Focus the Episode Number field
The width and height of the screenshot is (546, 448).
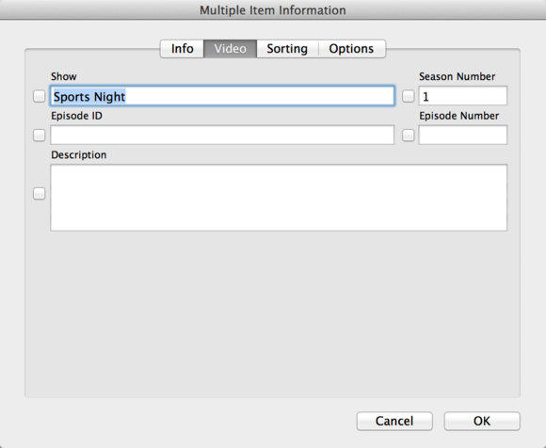coord(463,135)
